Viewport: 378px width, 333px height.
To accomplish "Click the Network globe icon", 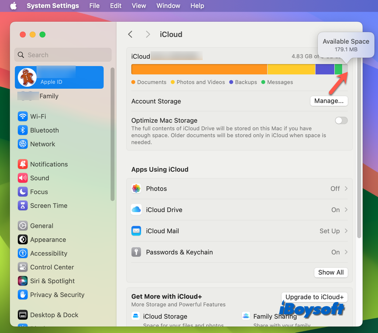I will [23, 144].
